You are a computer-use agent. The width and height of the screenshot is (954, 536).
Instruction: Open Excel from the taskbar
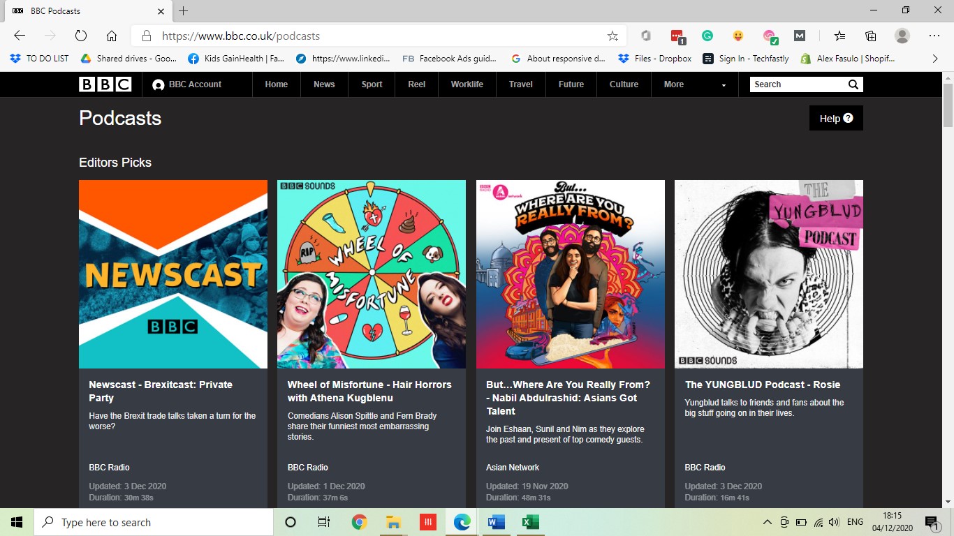pyautogui.click(x=531, y=522)
